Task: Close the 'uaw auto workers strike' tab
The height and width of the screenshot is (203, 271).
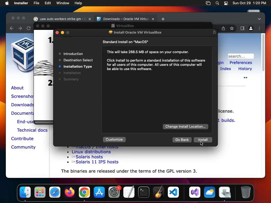Action: click(90, 19)
